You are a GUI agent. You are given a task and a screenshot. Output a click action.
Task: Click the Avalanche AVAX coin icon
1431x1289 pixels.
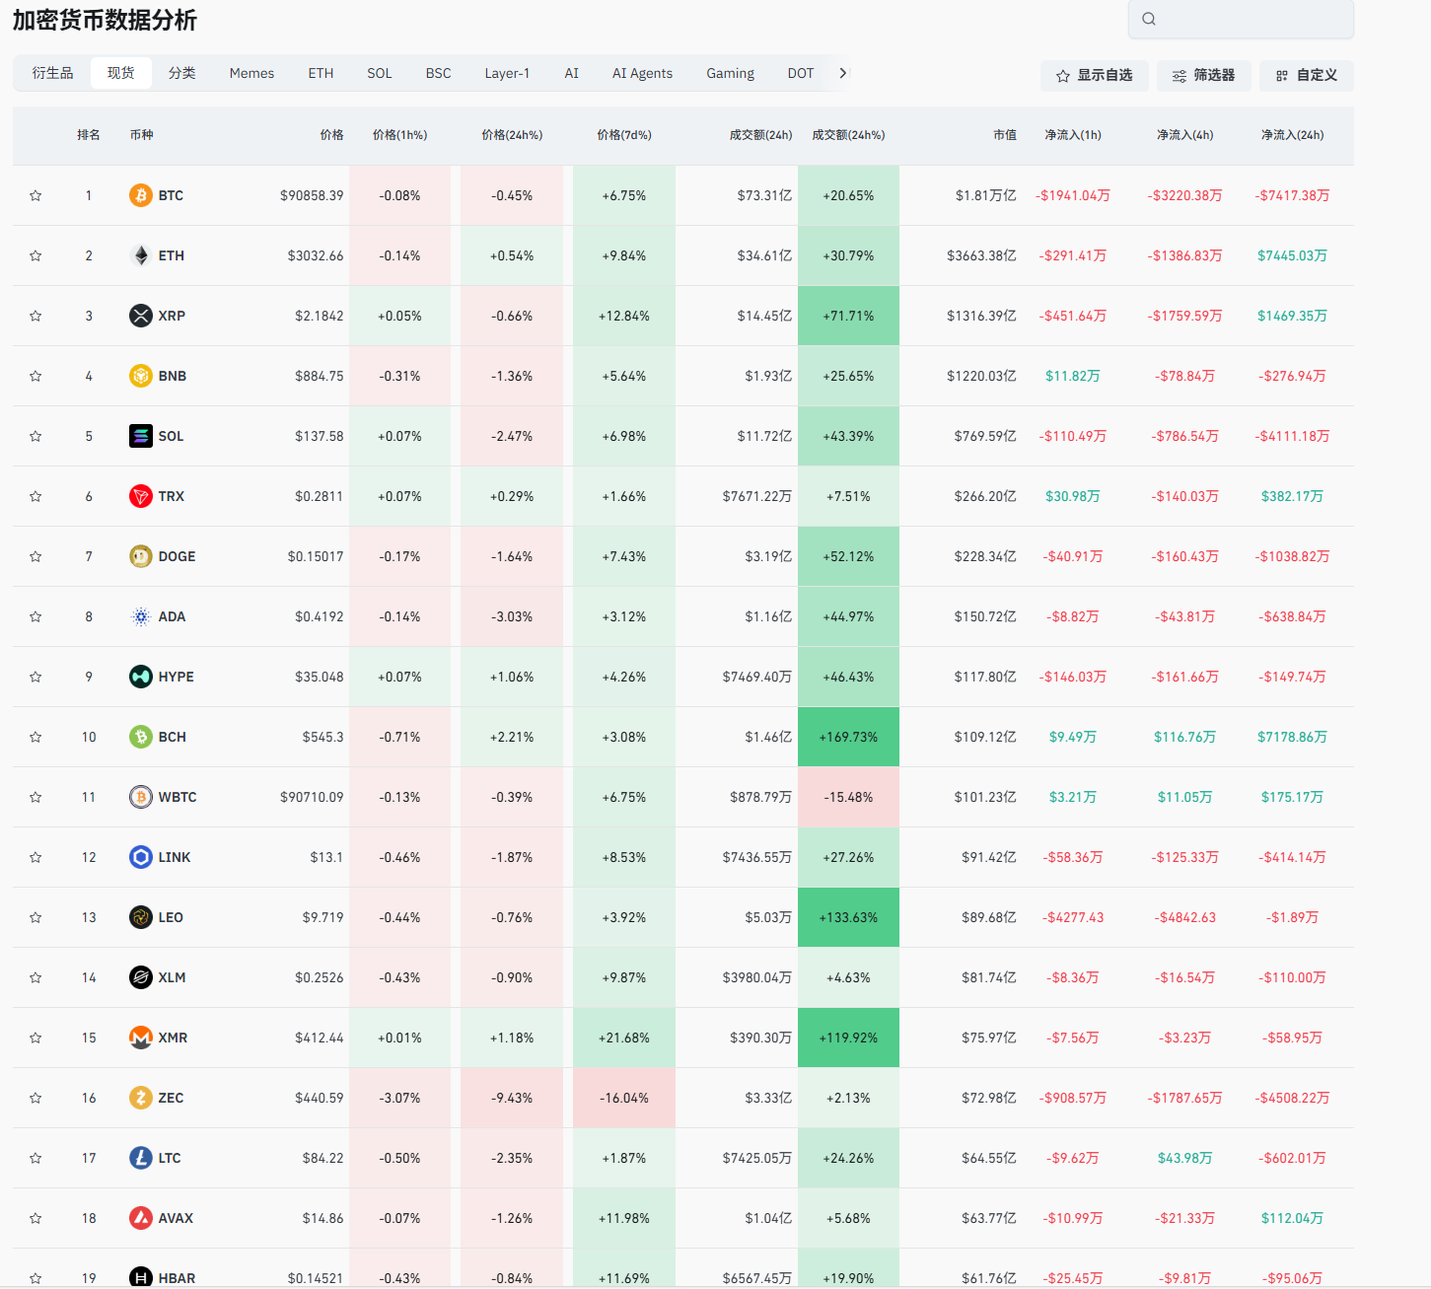coord(141,1218)
